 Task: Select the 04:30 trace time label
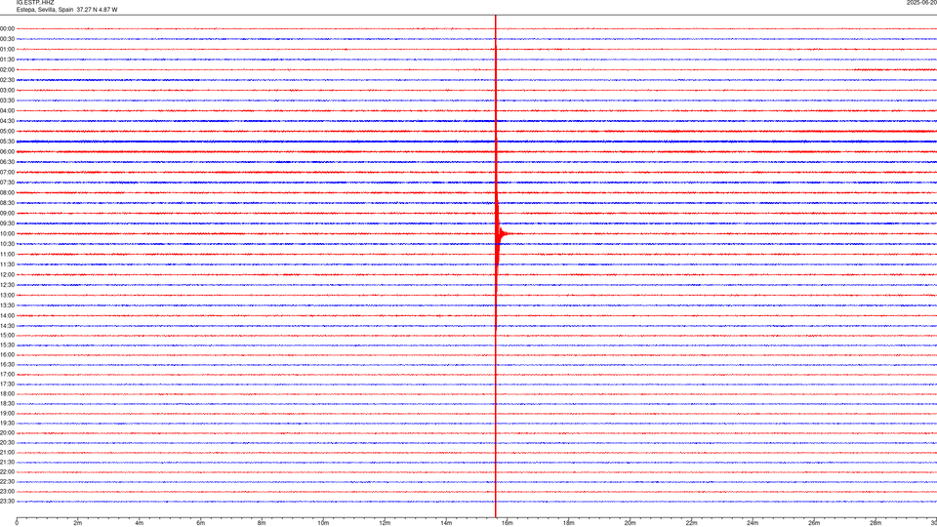pos(7,121)
